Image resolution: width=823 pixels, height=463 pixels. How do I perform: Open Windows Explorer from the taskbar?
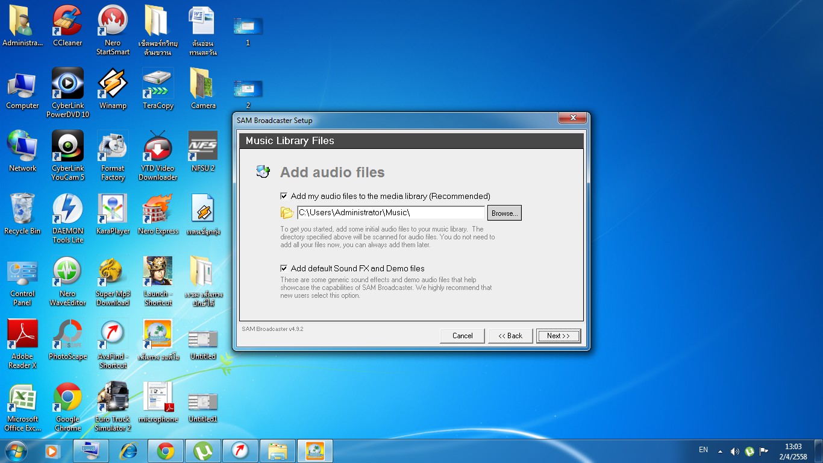click(278, 451)
